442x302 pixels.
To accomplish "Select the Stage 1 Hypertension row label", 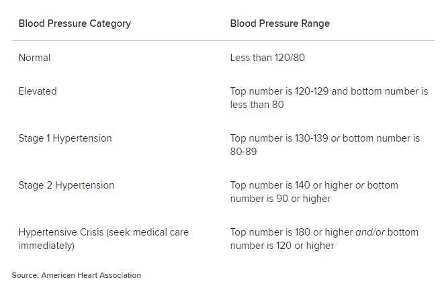I will pyautogui.click(x=65, y=138).
